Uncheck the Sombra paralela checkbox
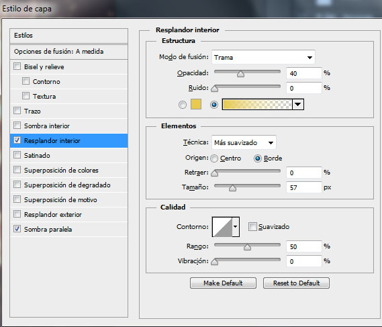 tap(17, 229)
